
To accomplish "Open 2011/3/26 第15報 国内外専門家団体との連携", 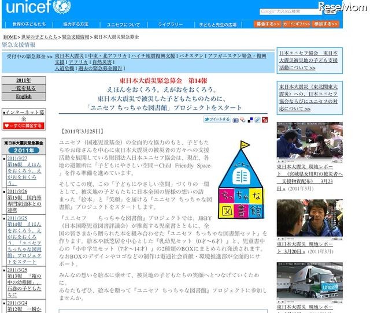I will [24, 200].
